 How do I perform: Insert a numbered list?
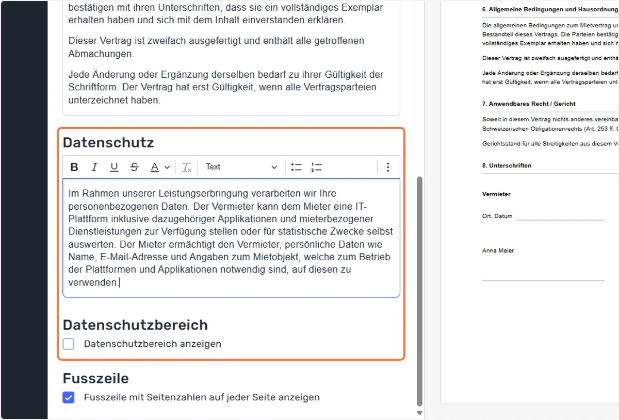316,167
